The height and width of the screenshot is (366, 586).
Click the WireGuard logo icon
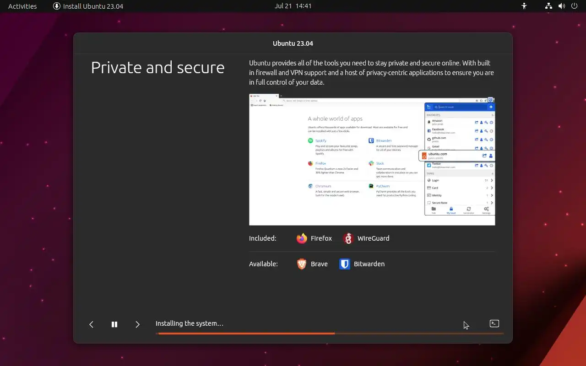[x=348, y=238]
